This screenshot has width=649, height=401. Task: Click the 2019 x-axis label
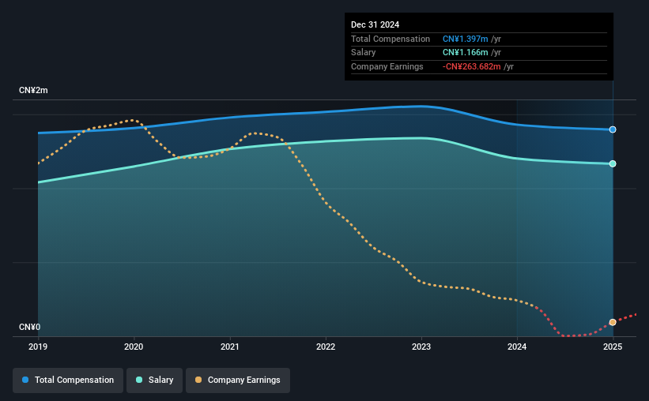point(38,347)
